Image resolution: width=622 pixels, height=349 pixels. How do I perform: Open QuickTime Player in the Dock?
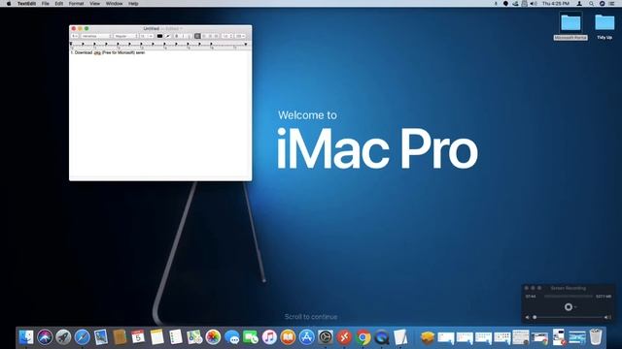[x=382, y=337]
